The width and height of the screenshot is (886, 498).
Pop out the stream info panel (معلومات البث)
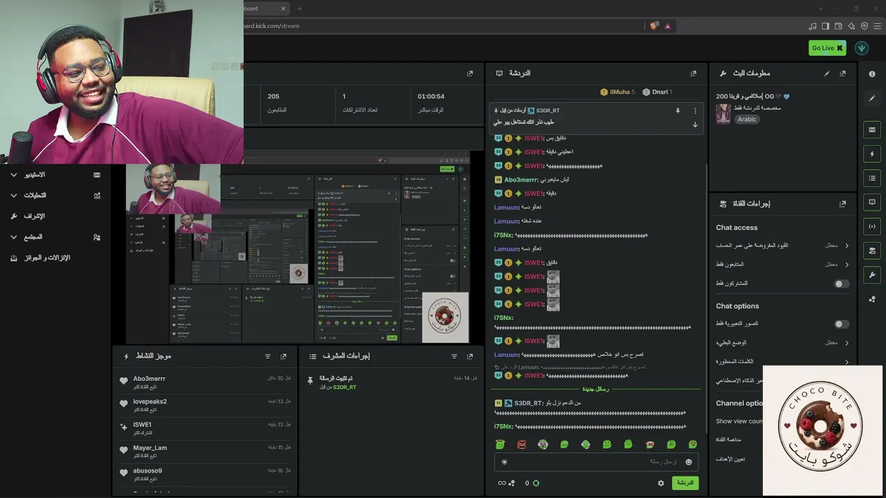842,73
